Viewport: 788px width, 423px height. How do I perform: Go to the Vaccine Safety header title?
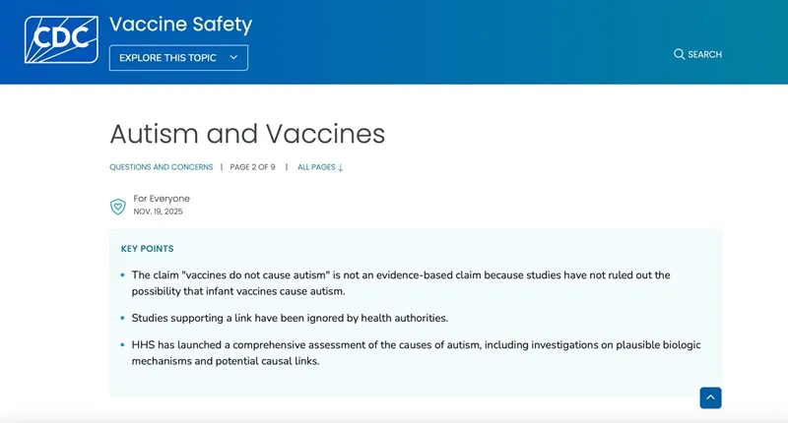point(180,25)
